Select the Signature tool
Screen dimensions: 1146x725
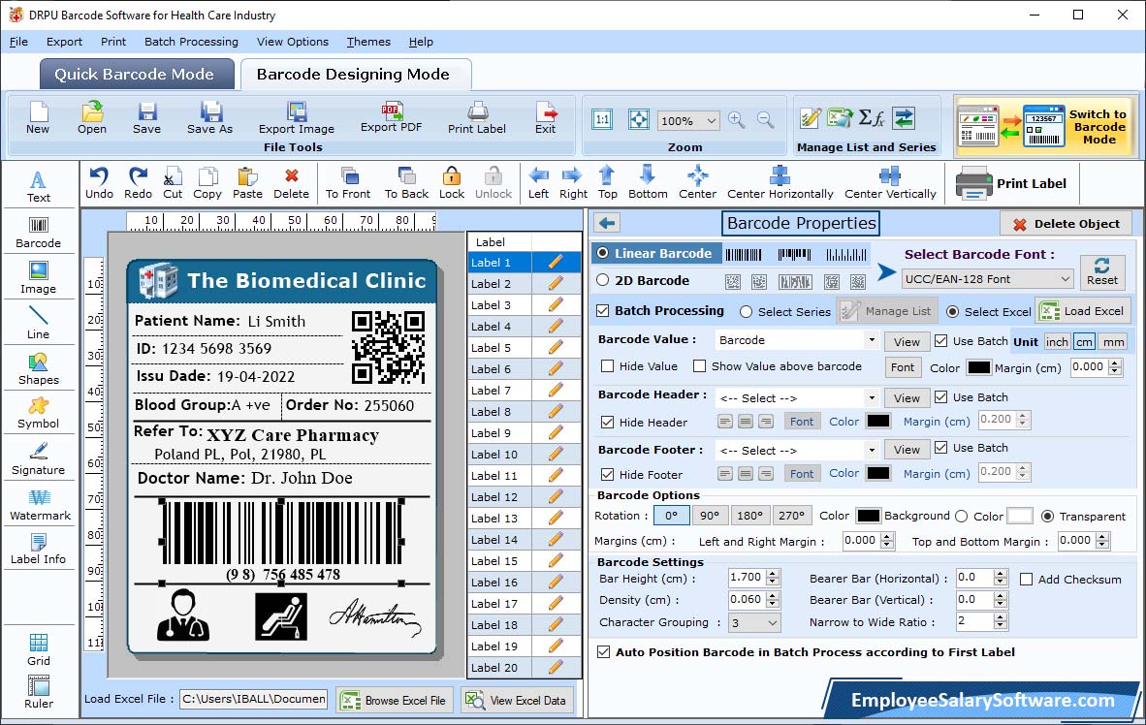point(39,459)
